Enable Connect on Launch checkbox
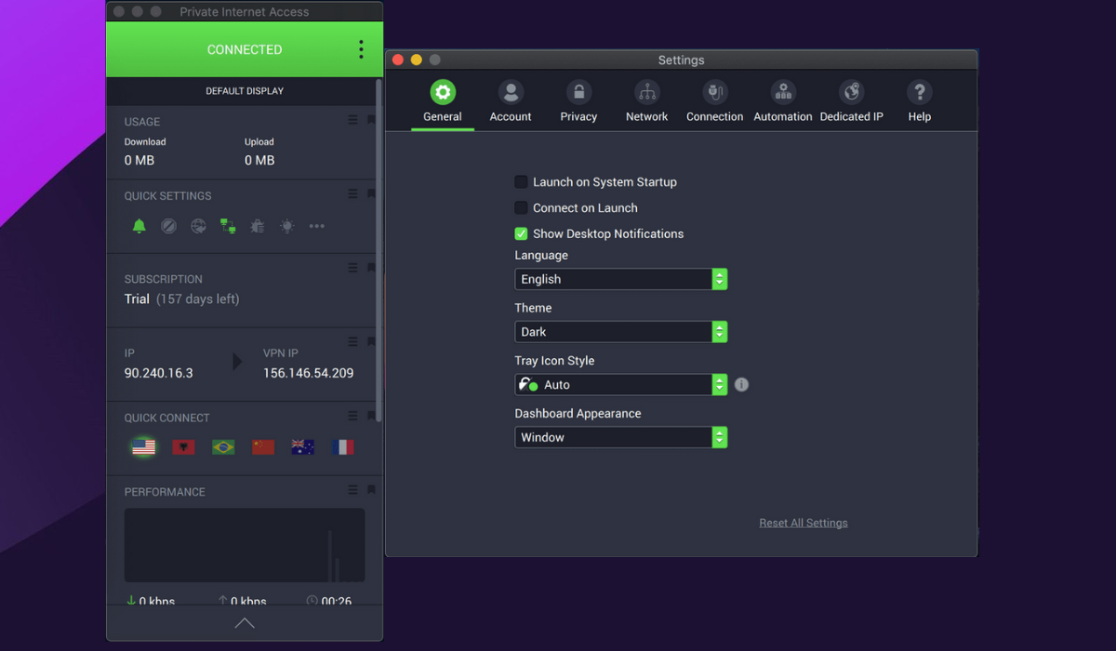This screenshot has width=1116, height=651. [x=521, y=208]
